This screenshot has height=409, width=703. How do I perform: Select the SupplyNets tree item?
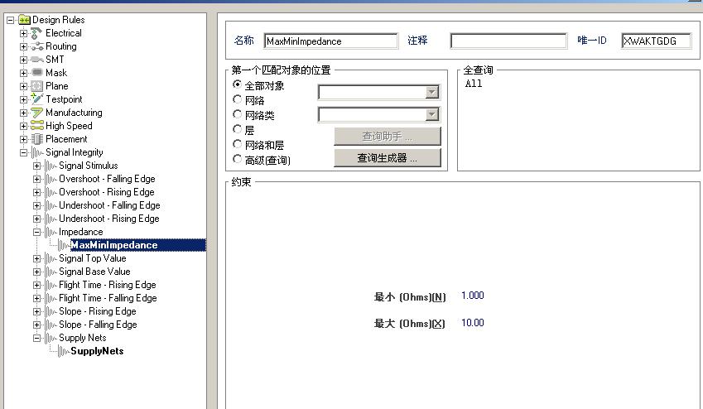click(97, 351)
